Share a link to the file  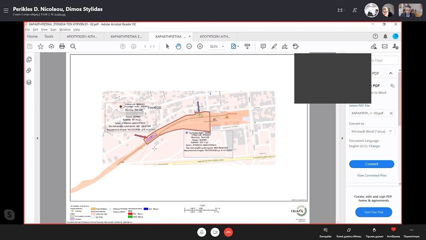point(374,46)
